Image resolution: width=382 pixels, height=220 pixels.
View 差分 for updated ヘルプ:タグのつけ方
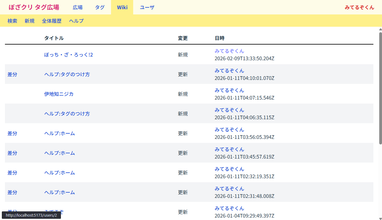(x=12, y=74)
